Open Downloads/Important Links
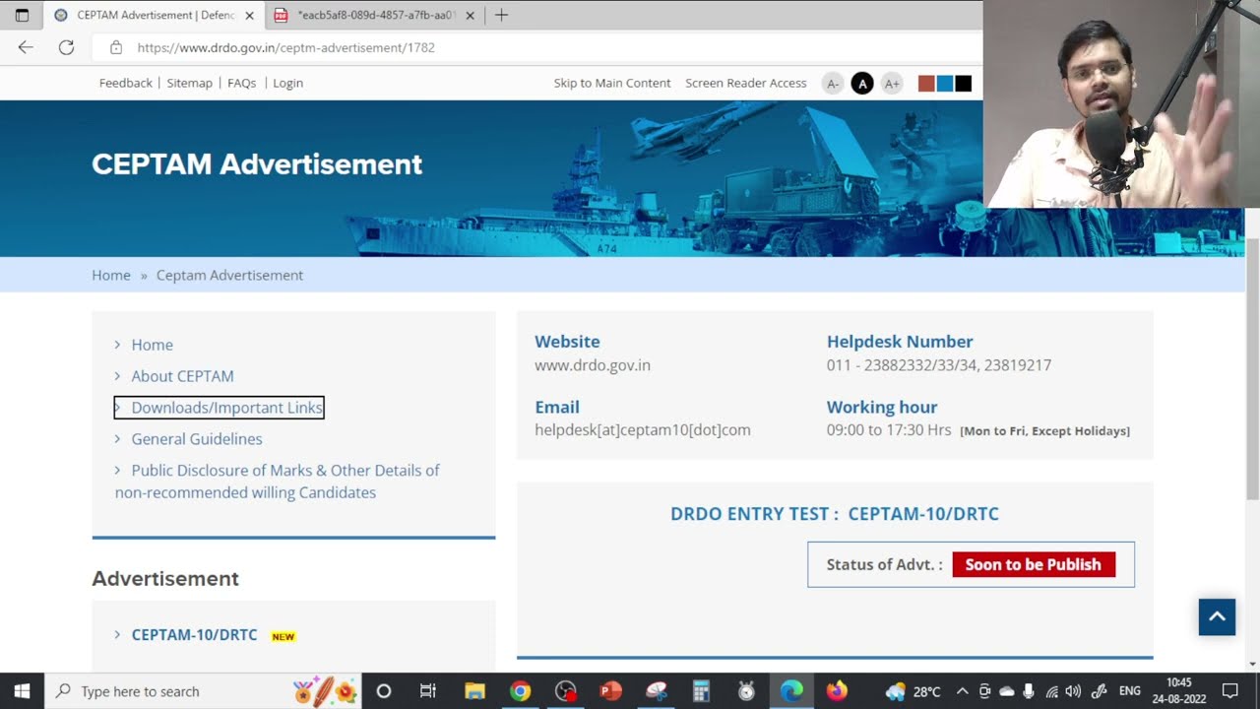The height and width of the screenshot is (709, 1260). click(x=226, y=408)
